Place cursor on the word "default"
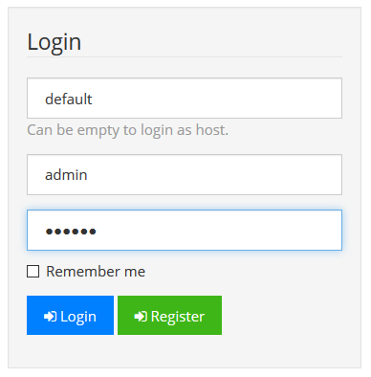Image resolution: width=371 pixels, height=377 pixels. (69, 99)
